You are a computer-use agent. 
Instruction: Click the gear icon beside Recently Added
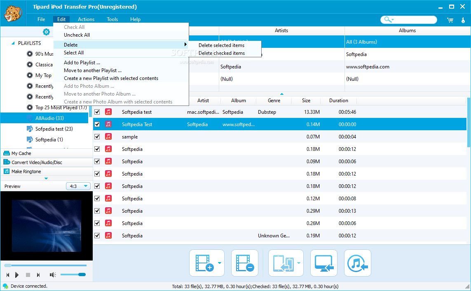29,86
